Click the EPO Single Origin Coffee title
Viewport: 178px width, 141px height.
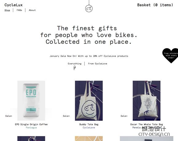(x=31, y=124)
